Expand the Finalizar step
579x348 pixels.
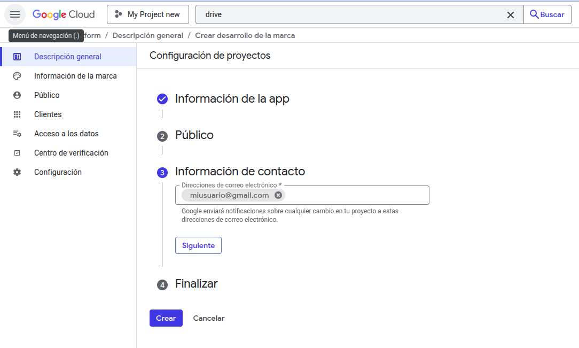197,284
